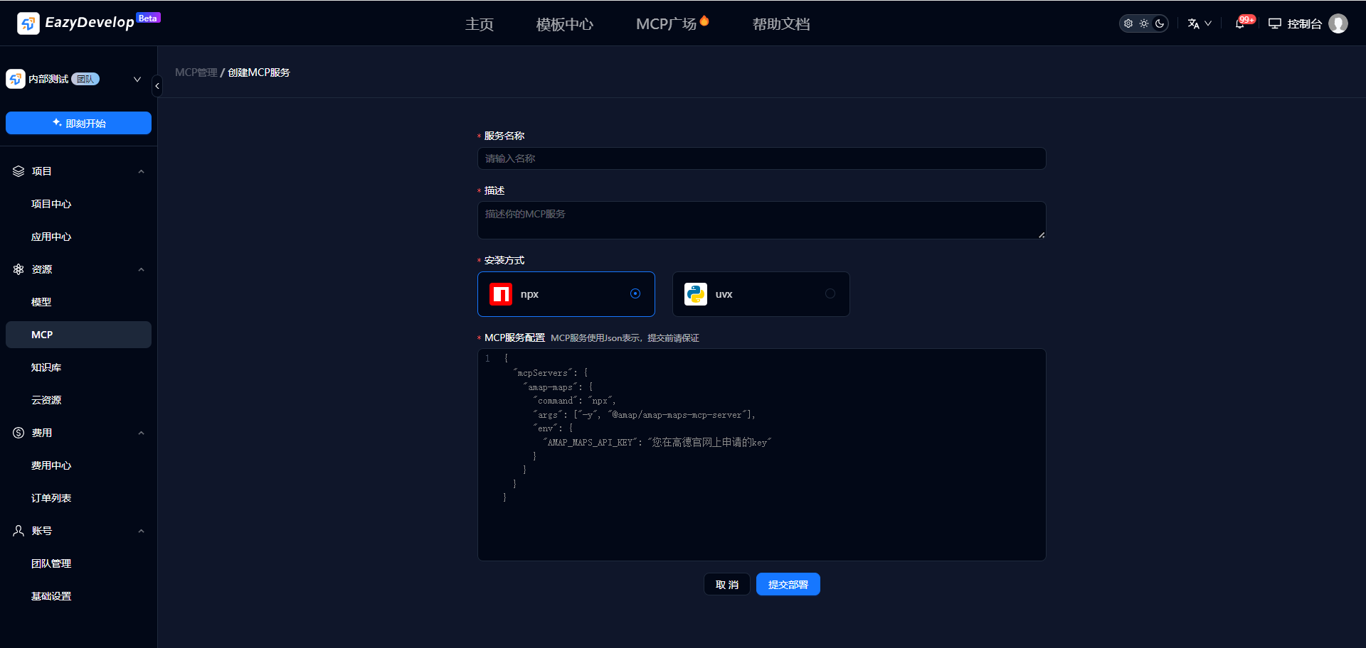Screen dimensions: 1366x648
Task: Select the npx install method
Action: pyautogui.click(x=566, y=294)
